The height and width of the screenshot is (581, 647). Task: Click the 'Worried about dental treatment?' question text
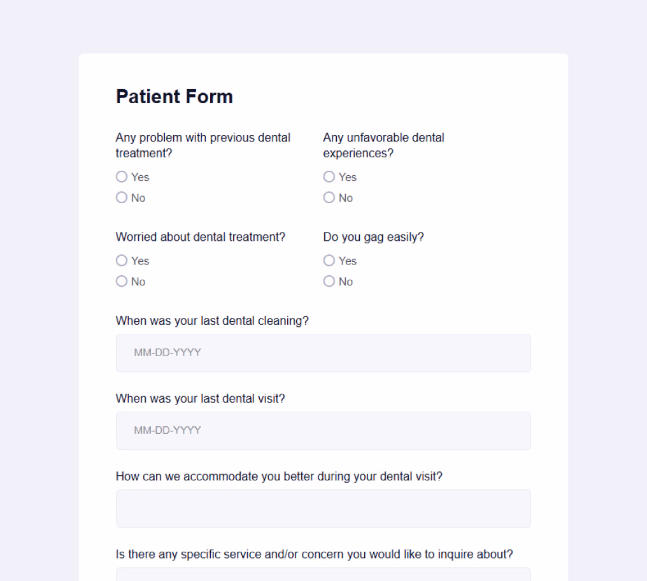coord(200,237)
